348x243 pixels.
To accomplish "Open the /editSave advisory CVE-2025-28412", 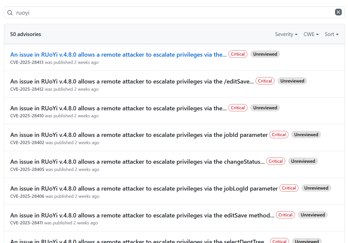I will point(132,81).
